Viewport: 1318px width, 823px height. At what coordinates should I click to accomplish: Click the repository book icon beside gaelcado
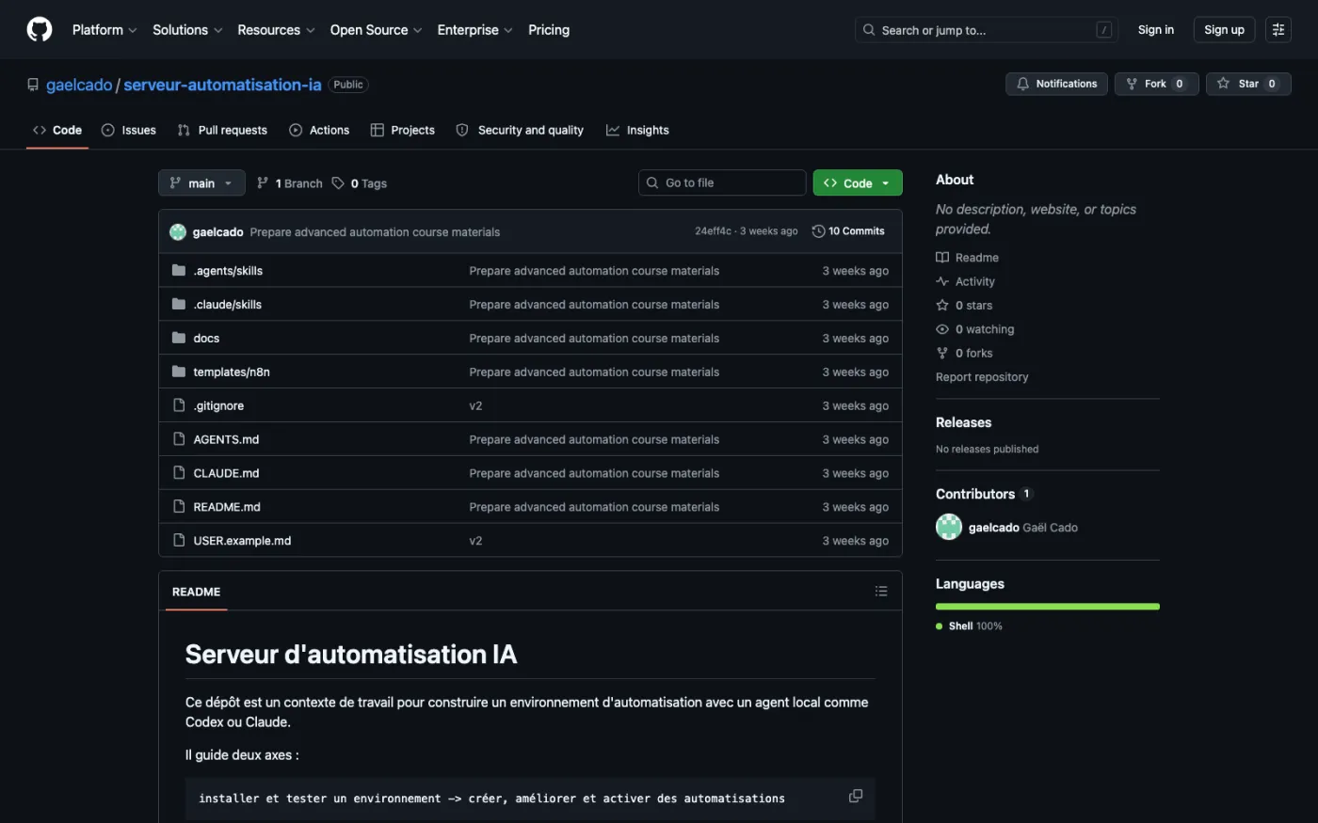33,85
